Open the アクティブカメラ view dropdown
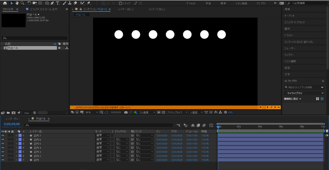 coord(177,112)
